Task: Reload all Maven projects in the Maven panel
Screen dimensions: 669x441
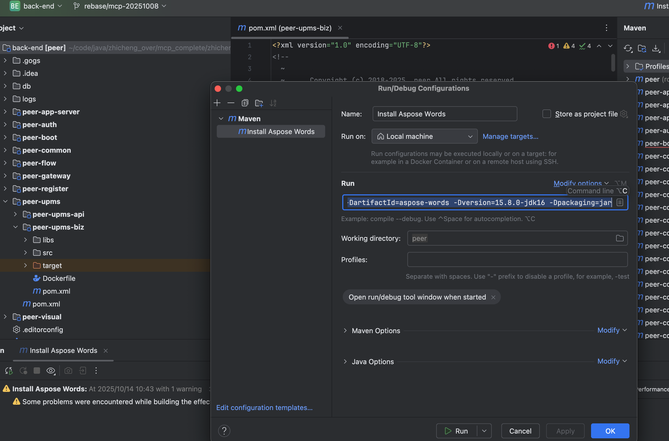Action: click(x=628, y=48)
